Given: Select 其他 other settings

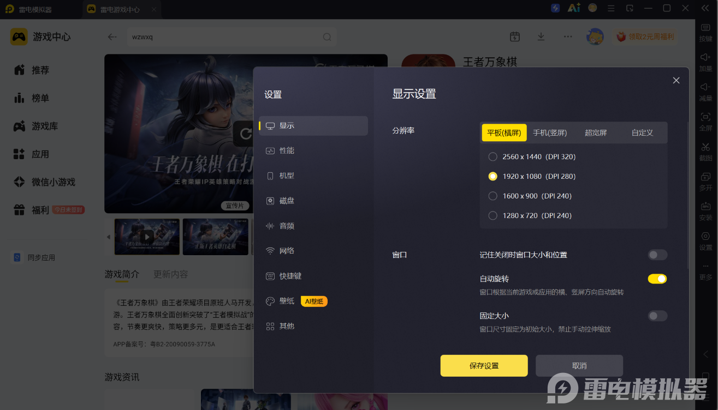Looking at the screenshot, I should (x=313, y=326).
